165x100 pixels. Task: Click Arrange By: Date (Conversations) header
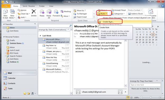pos(52,30)
